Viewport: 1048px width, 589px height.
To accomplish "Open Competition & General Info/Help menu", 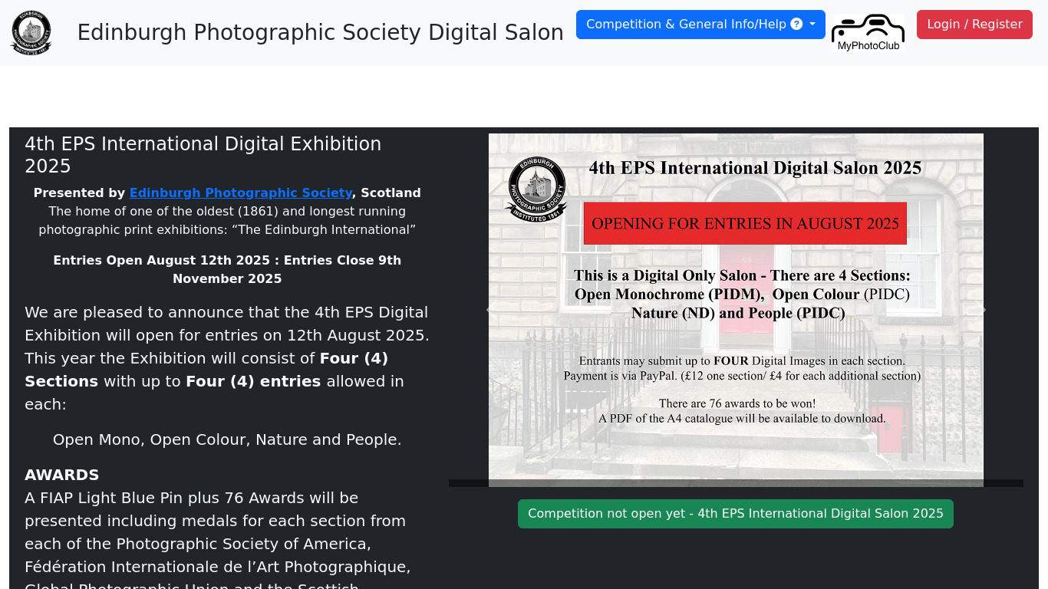I will click(686, 25).
